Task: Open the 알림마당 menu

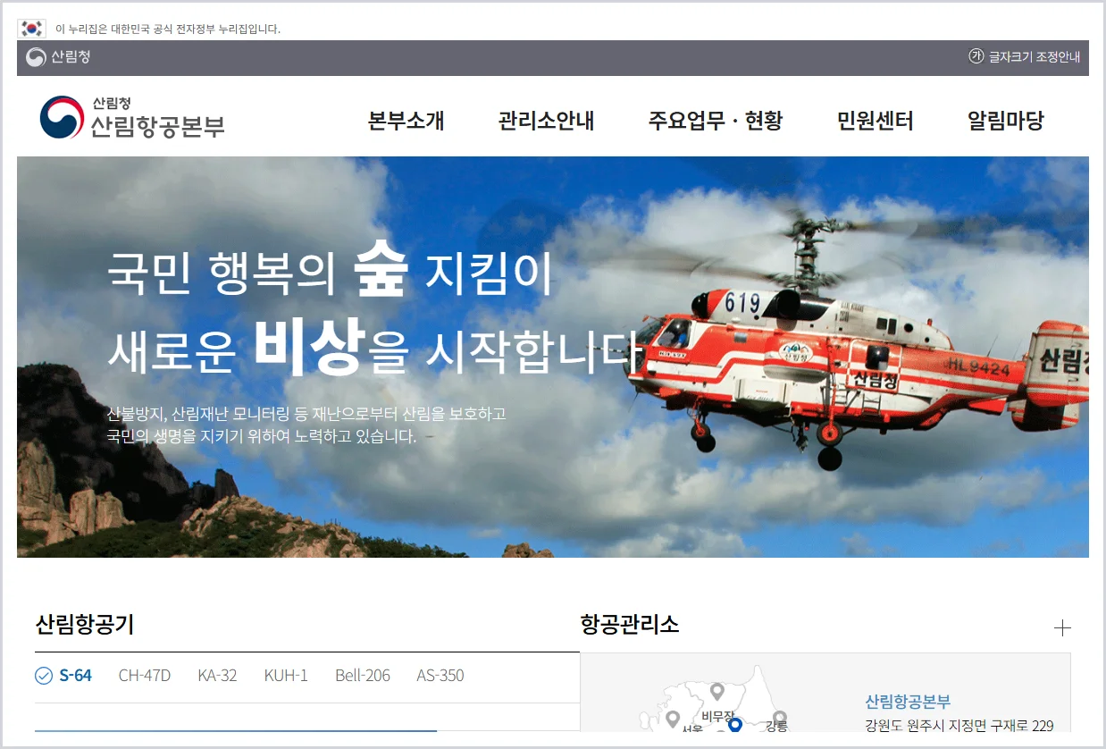Action: (x=1006, y=121)
